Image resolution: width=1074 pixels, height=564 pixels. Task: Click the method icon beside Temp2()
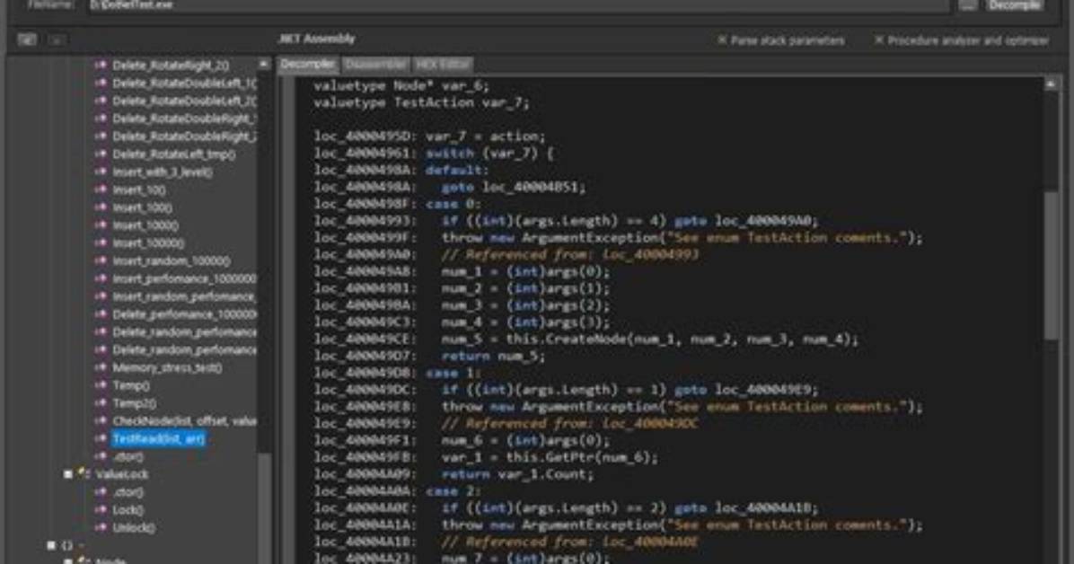pos(101,403)
